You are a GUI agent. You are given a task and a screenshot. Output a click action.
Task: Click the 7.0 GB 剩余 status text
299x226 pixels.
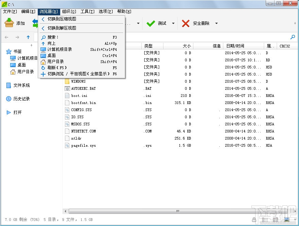22,220
